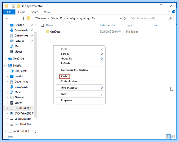Screen dimensions: 179x142
Task: Click Music note icon under This PC
Action: [12, 92]
